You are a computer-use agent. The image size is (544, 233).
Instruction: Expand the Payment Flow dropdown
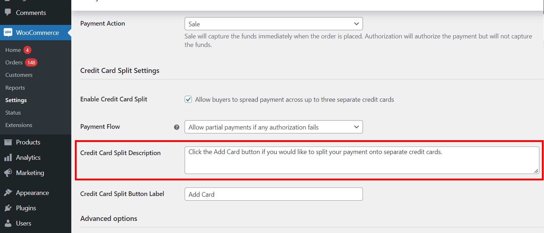click(x=273, y=127)
